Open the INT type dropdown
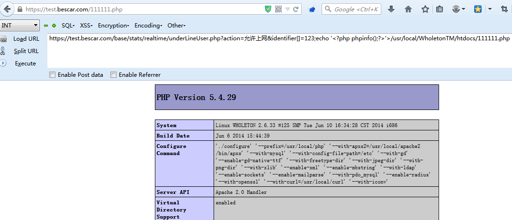The width and height of the screenshot is (512, 220). coord(20,26)
